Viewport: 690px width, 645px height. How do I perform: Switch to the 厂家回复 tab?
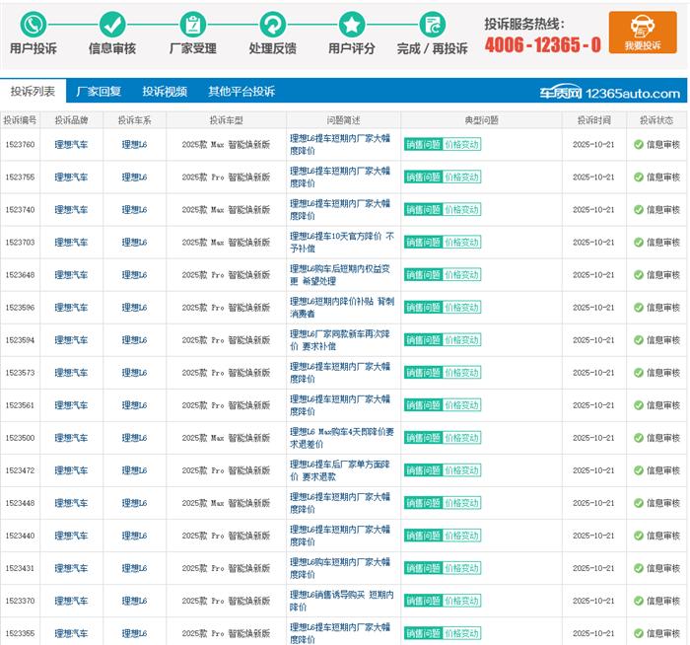99,92
